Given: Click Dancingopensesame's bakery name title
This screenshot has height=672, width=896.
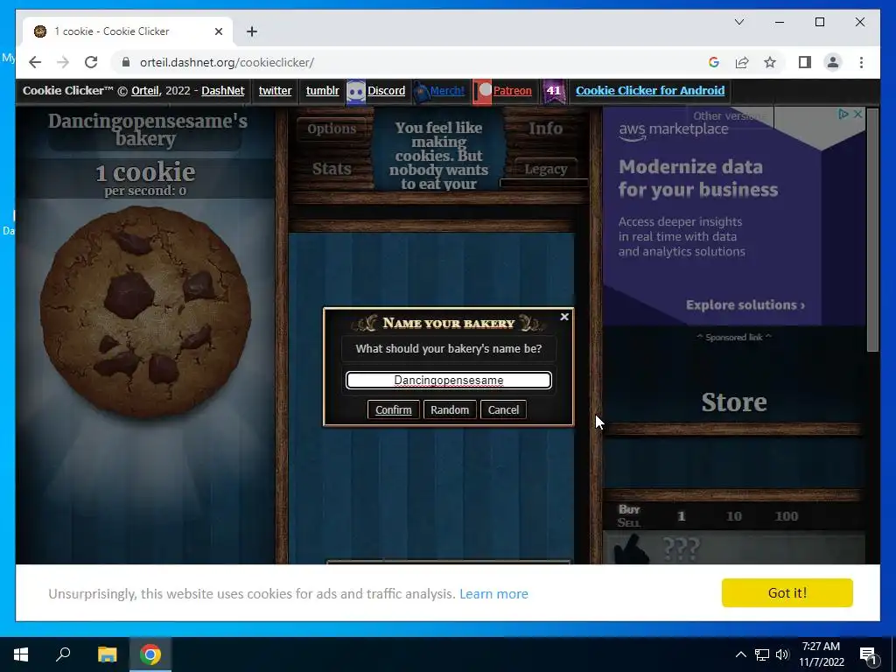Looking at the screenshot, I should tap(147, 129).
